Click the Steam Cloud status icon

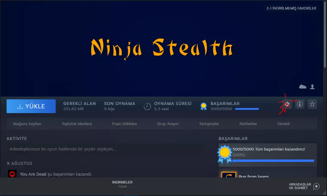pyautogui.click(x=303, y=87)
